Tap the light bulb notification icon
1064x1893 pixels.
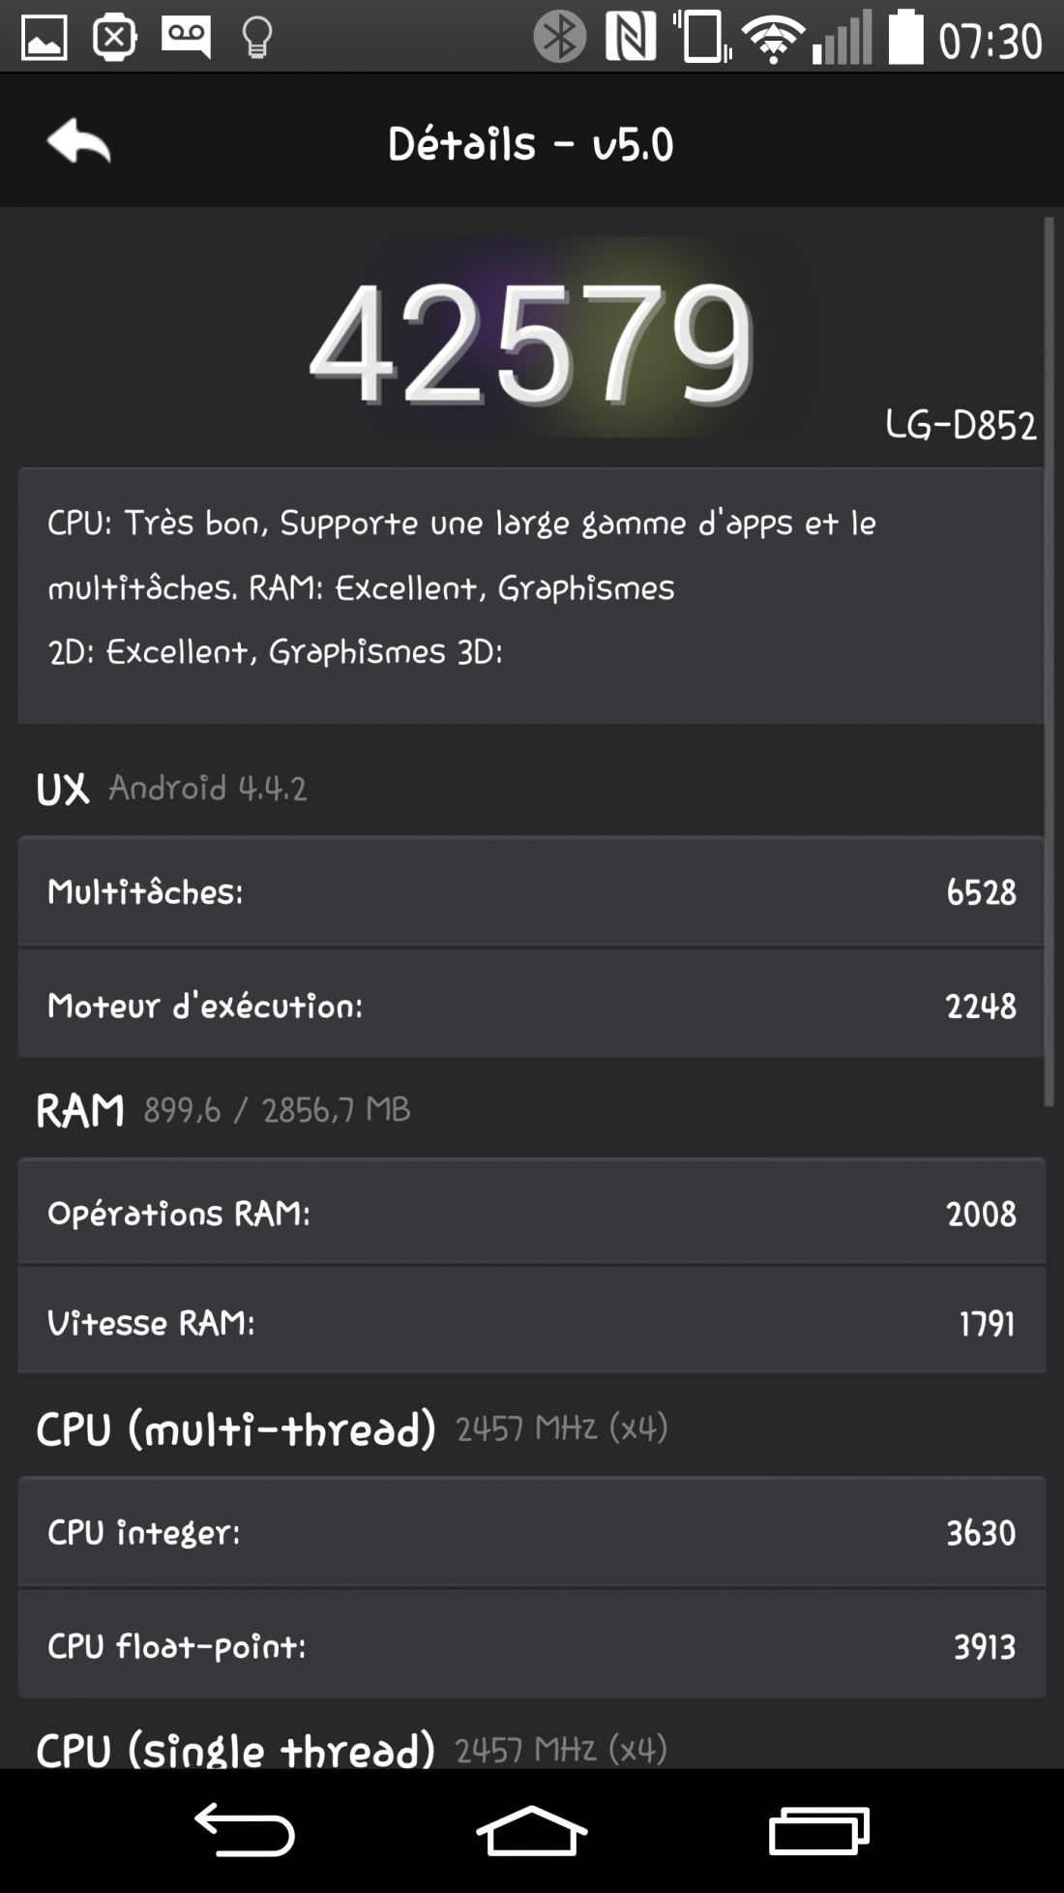[x=256, y=39]
